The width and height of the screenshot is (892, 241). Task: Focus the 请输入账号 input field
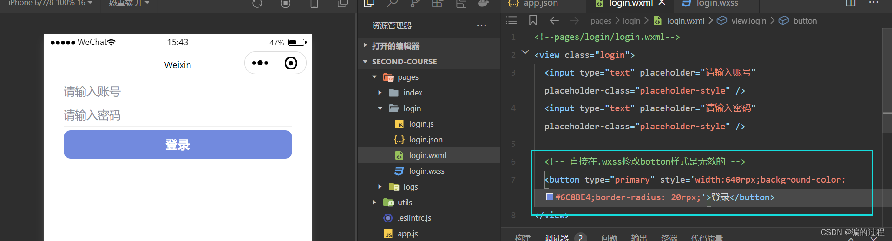pyautogui.click(x=178, y=92)
